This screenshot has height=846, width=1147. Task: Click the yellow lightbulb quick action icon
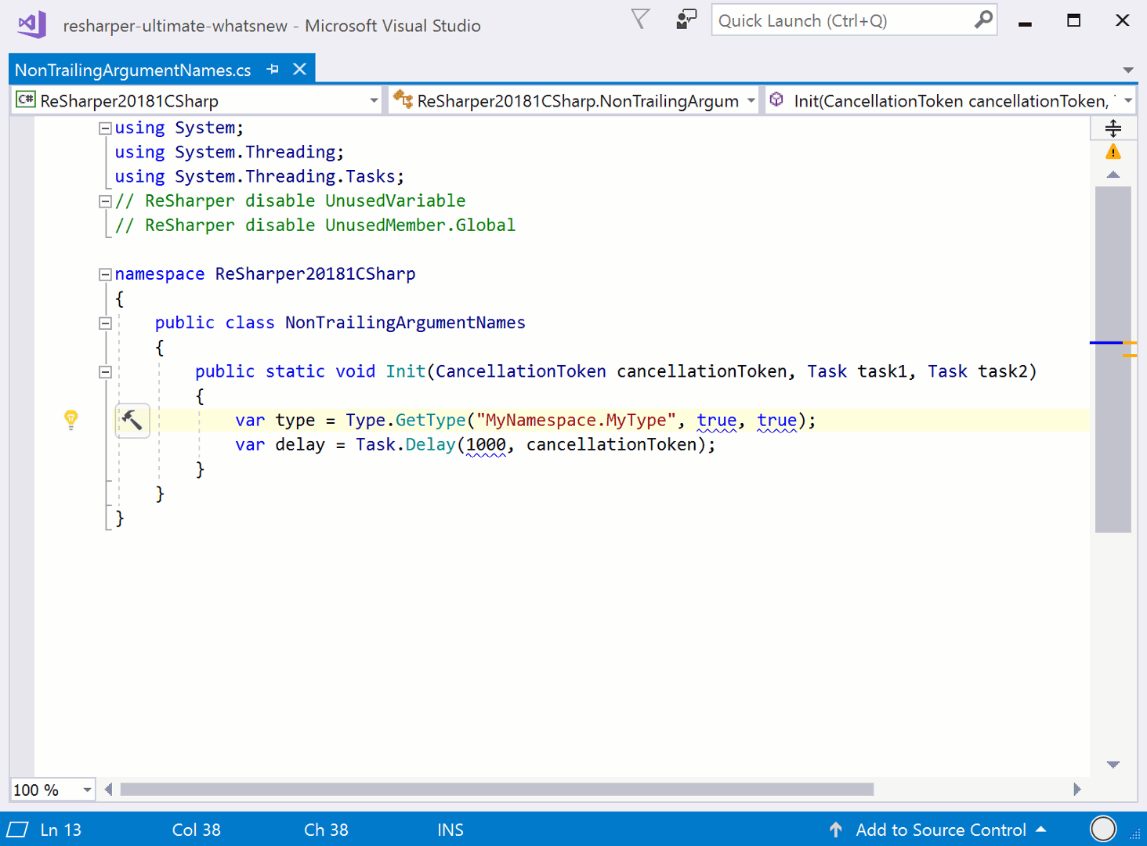click(71, 419)
